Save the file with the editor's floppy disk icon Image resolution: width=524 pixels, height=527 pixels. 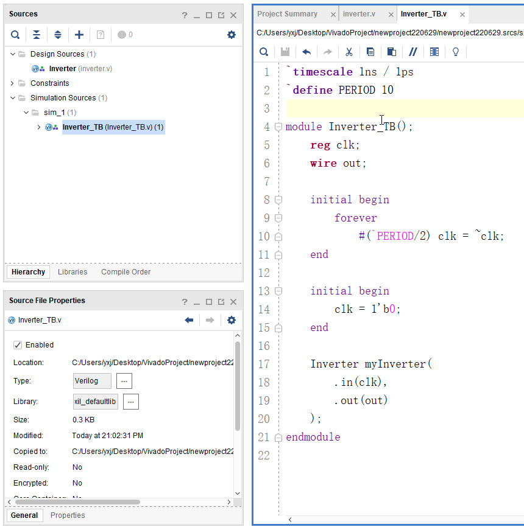pos(285,52)
